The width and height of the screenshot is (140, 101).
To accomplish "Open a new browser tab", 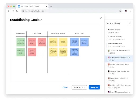I will [51, 6].
